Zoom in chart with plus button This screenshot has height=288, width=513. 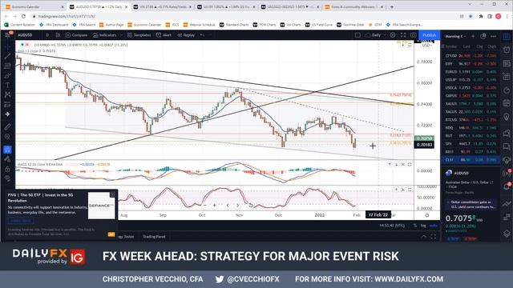[214, 206]
